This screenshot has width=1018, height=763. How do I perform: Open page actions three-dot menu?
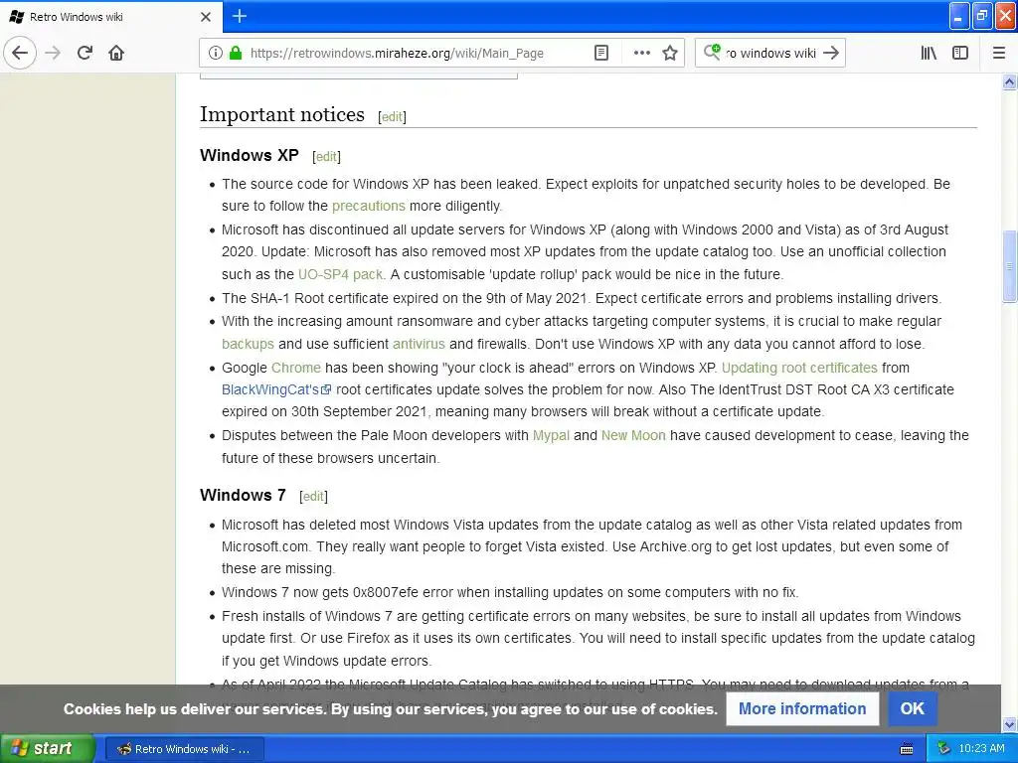tap(641, 53)
